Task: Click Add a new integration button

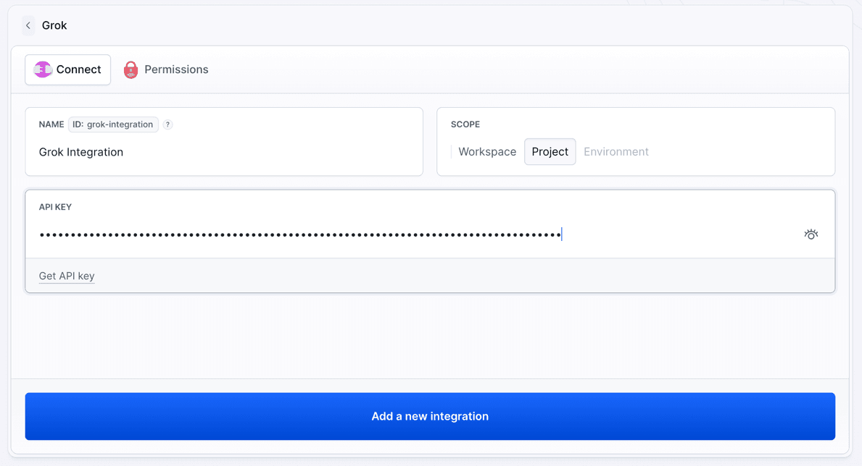Action: click(430, 416)
